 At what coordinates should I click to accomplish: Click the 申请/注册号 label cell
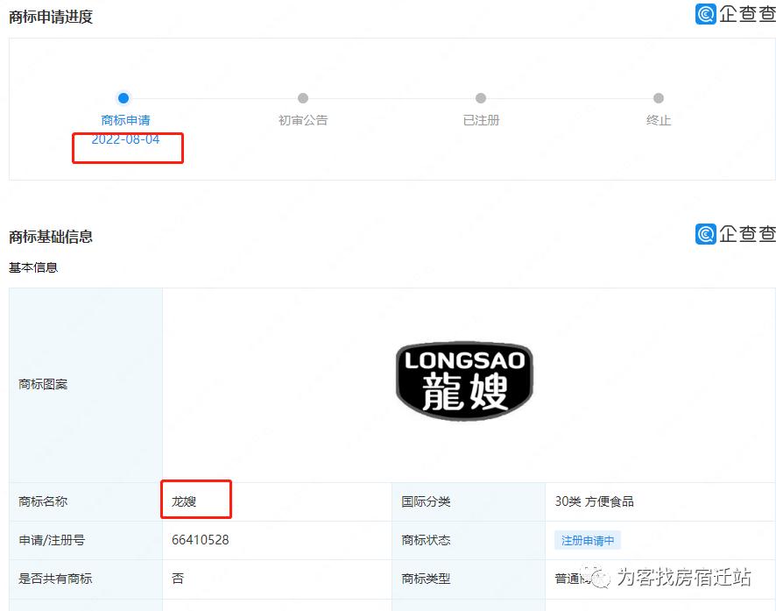click(86, 540)
